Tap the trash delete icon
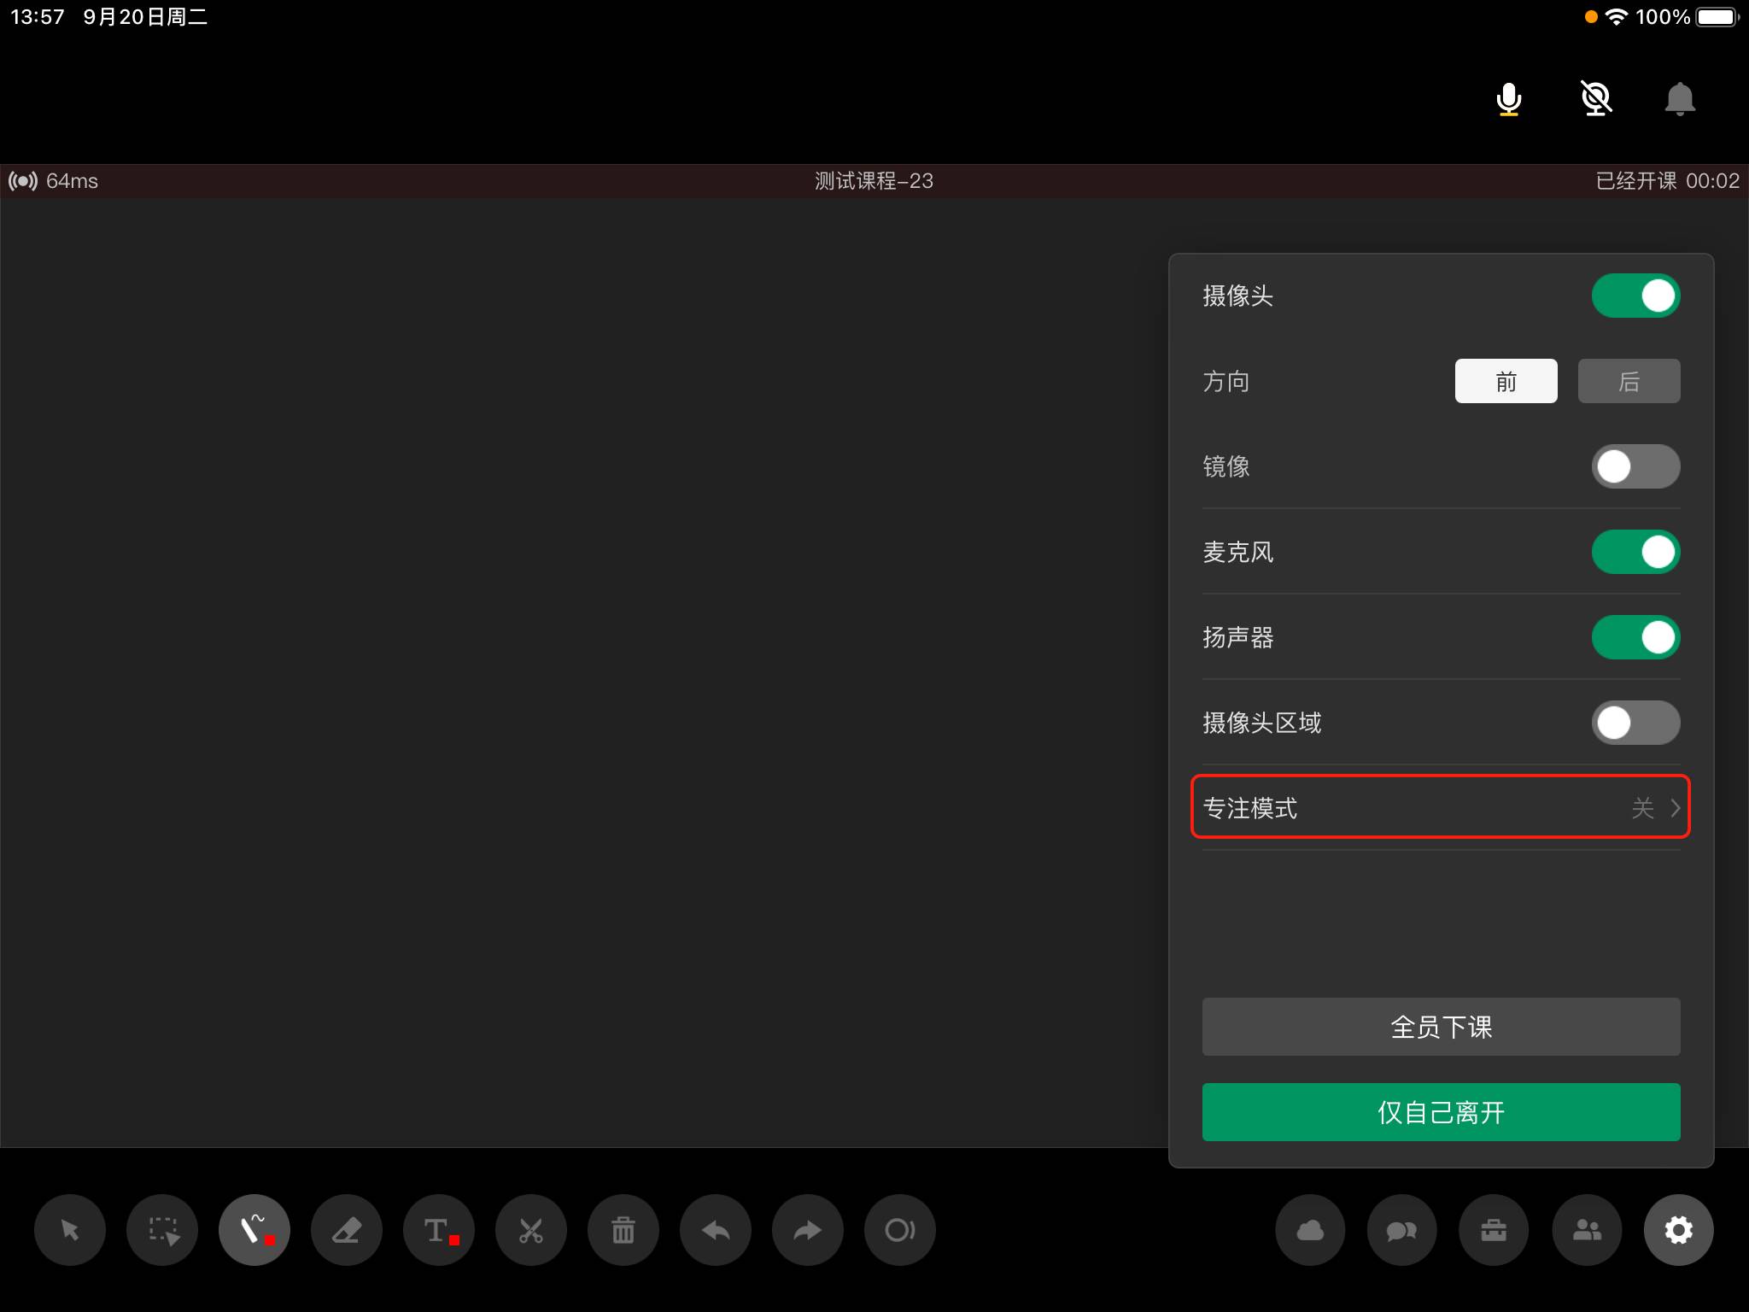Screen dimensions: 1749x1312 [623, 1230]
